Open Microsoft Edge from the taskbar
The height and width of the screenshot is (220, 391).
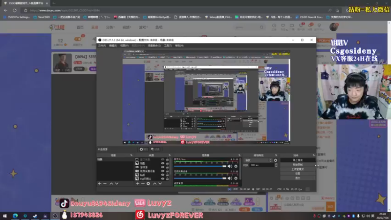click(15, 216)
